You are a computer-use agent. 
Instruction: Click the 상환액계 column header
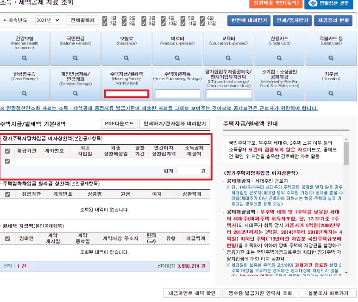(192, 194)
